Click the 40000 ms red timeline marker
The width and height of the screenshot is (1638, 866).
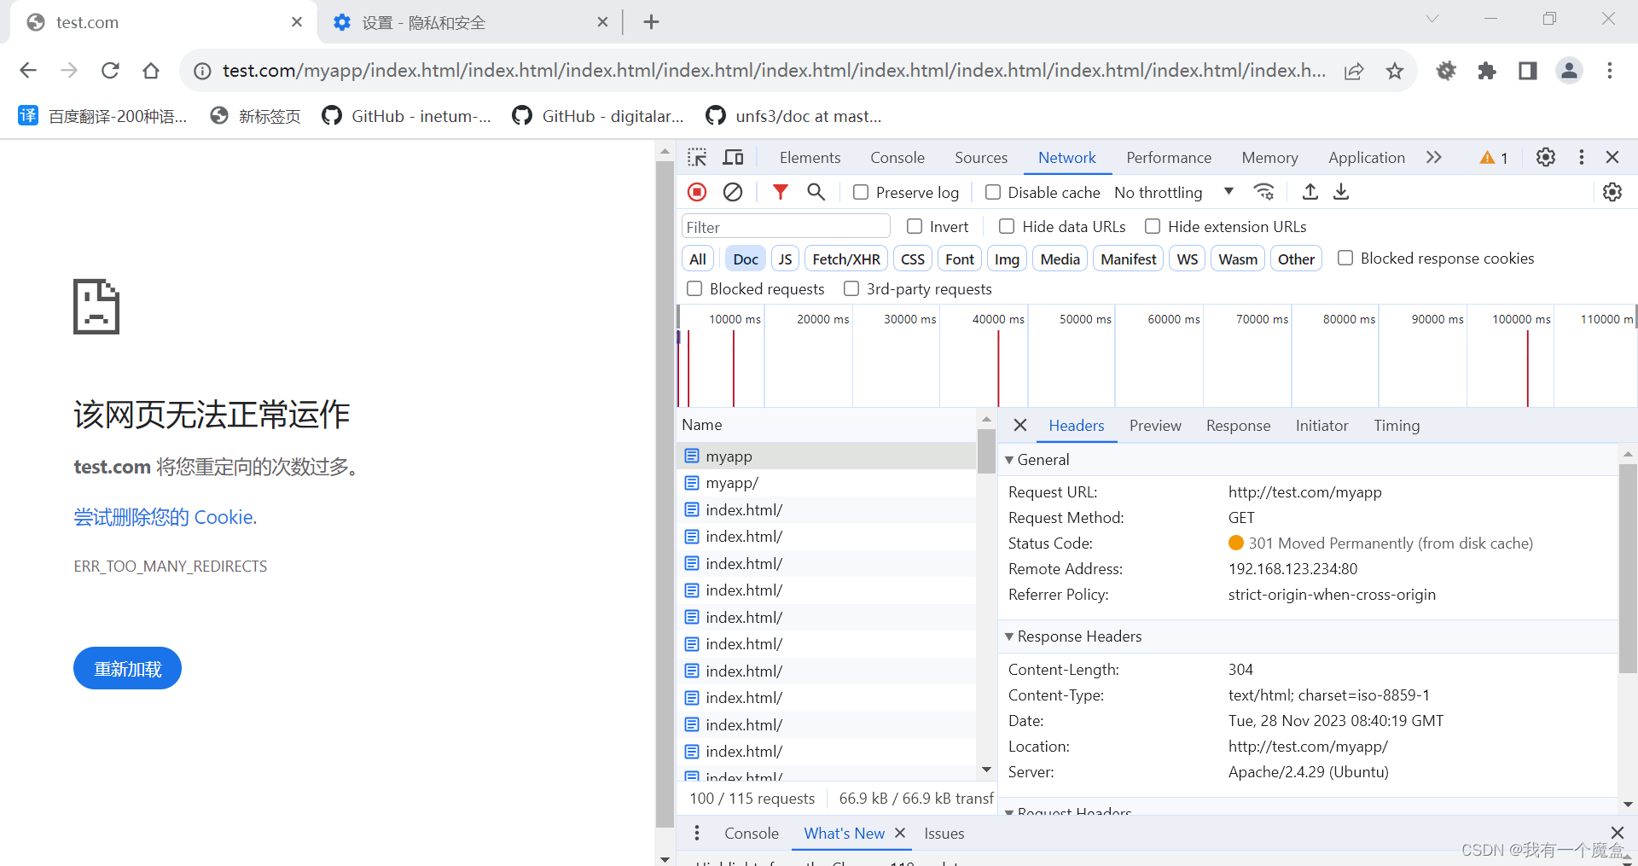click(x=998, y=368)
